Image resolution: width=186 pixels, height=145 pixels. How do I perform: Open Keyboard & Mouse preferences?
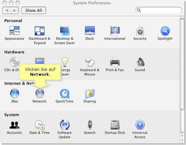[x=90, y=62]
